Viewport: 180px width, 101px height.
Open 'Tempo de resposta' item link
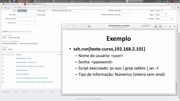click(x=22, y=74)
